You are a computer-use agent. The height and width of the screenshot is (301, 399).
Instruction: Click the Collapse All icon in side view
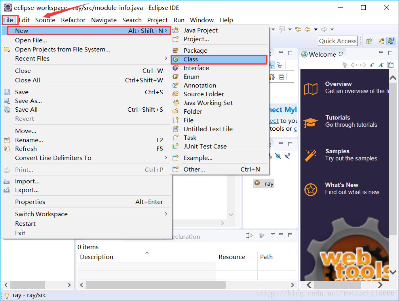click(281, 77)
